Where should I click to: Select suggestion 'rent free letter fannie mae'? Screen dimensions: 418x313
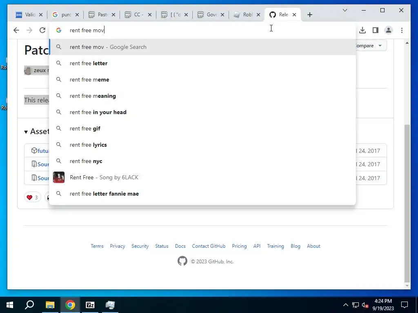coord(202,194)
